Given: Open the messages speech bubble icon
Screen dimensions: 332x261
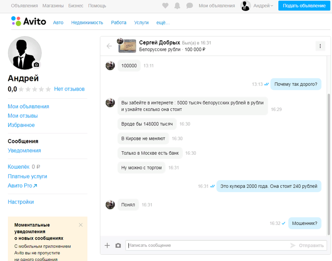Looking at the screenshot, I should [189, 6].
